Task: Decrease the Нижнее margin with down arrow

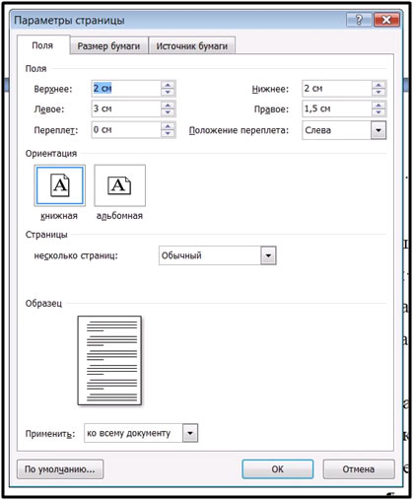Action: (379, 93)
